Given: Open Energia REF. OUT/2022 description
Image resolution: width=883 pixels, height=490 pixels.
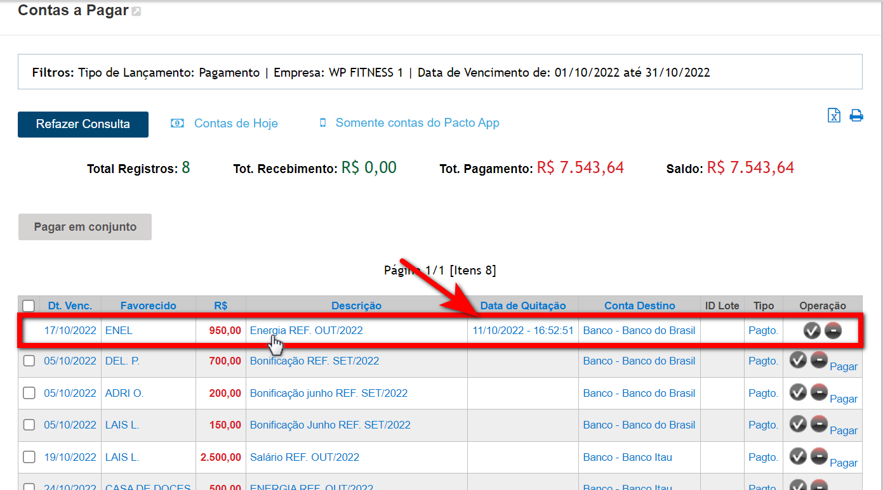Looking at the screenshot, I should coord(306,330).
